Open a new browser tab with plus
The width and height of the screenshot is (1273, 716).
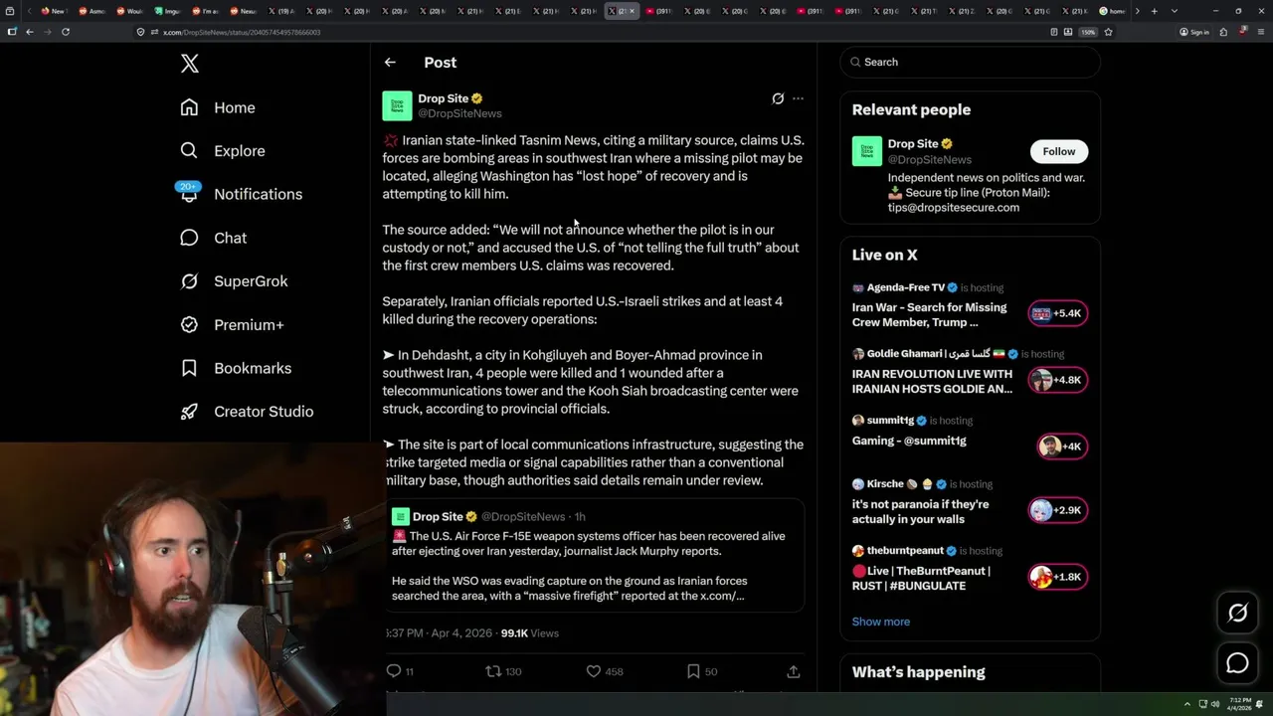(1154, 11)
